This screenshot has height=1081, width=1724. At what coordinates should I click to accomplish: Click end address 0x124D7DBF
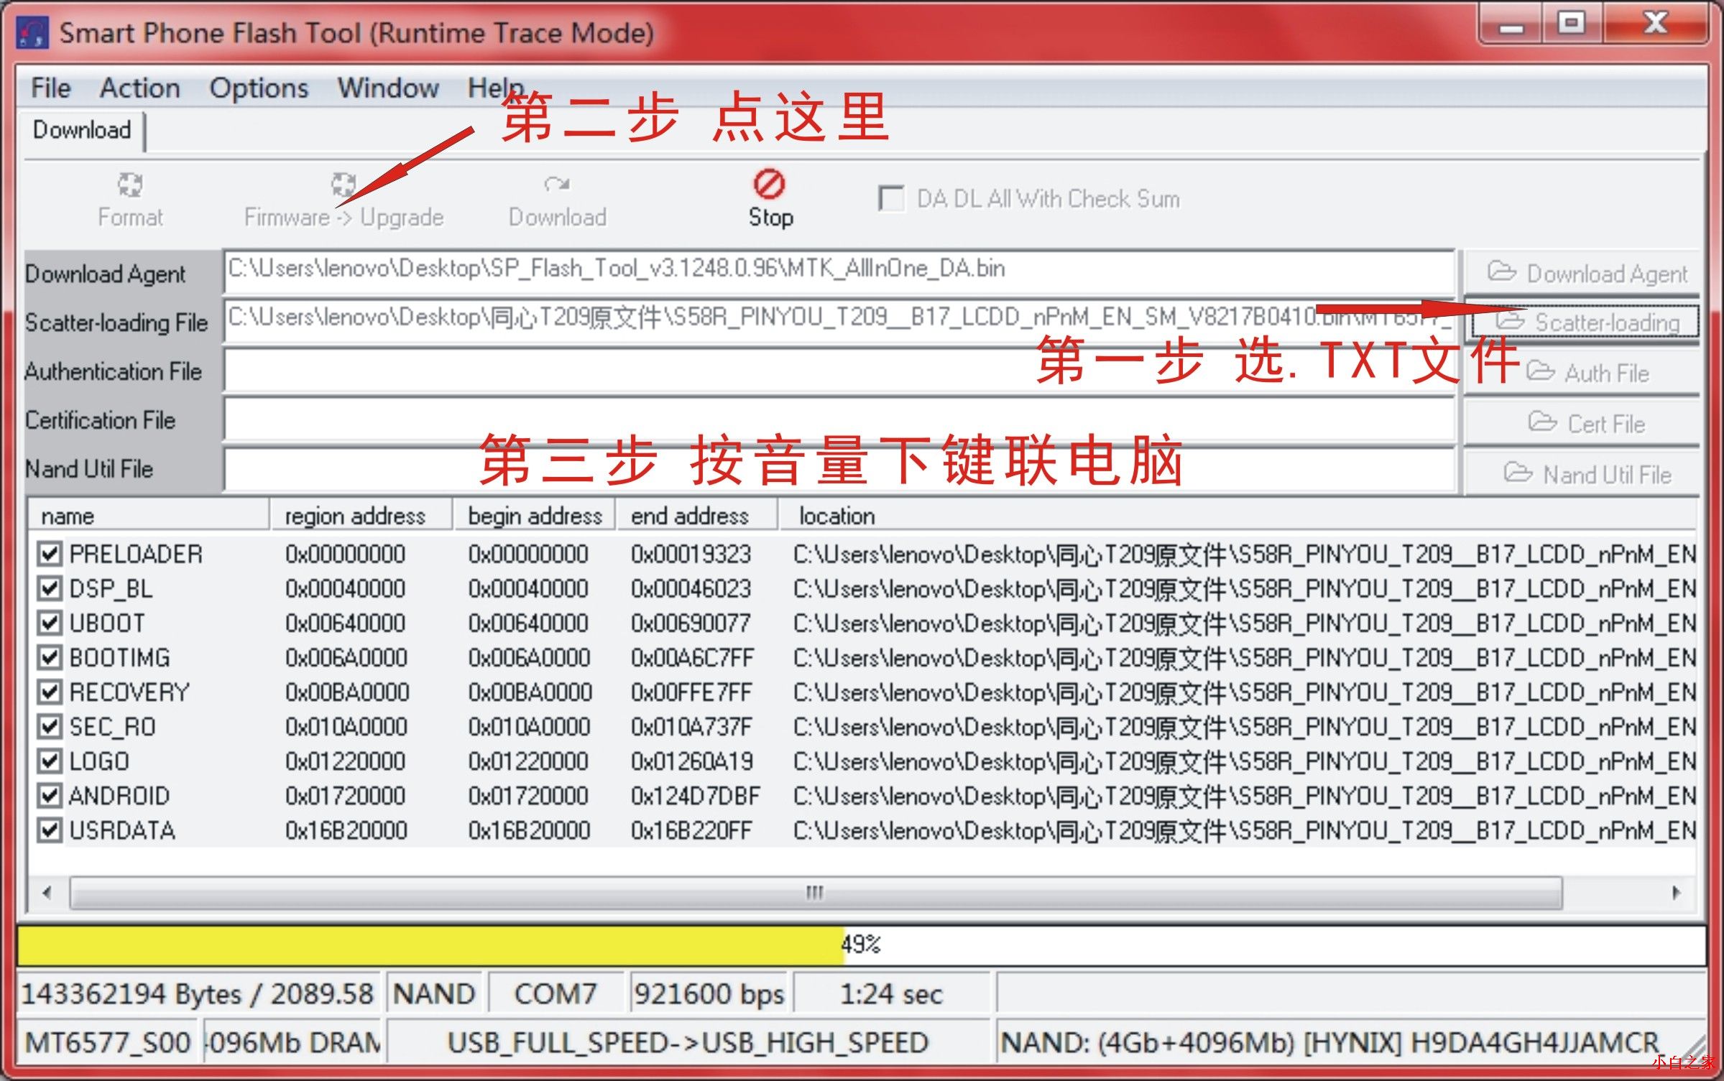695,795
